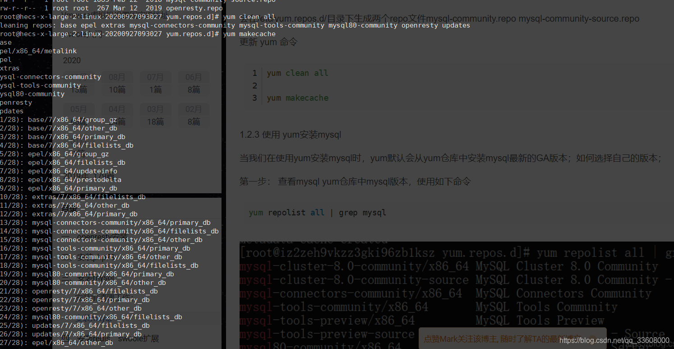
Task: Click the '当我们在使用yum安装mysql时' paragraph
Action: [x=450, y=158]
